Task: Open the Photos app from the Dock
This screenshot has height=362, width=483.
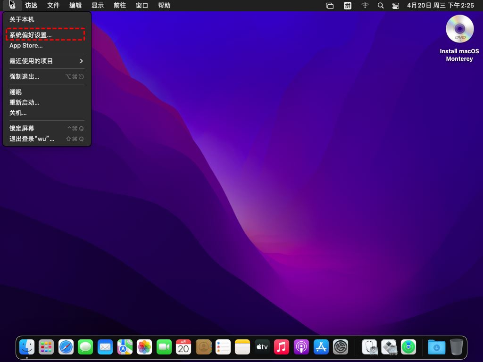Action: pyautogui.click(x=144, y=347)
